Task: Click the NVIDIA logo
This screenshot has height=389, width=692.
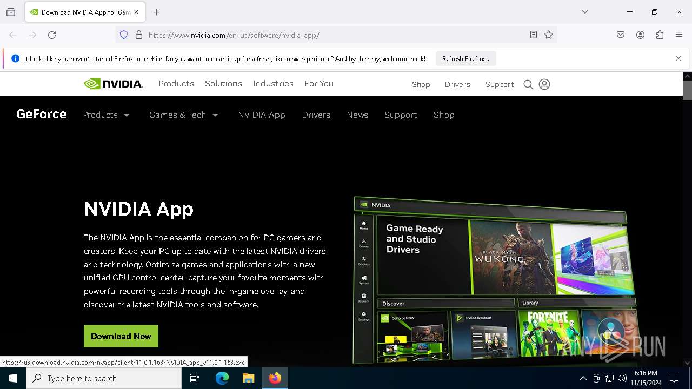Action: coord(114,84)
